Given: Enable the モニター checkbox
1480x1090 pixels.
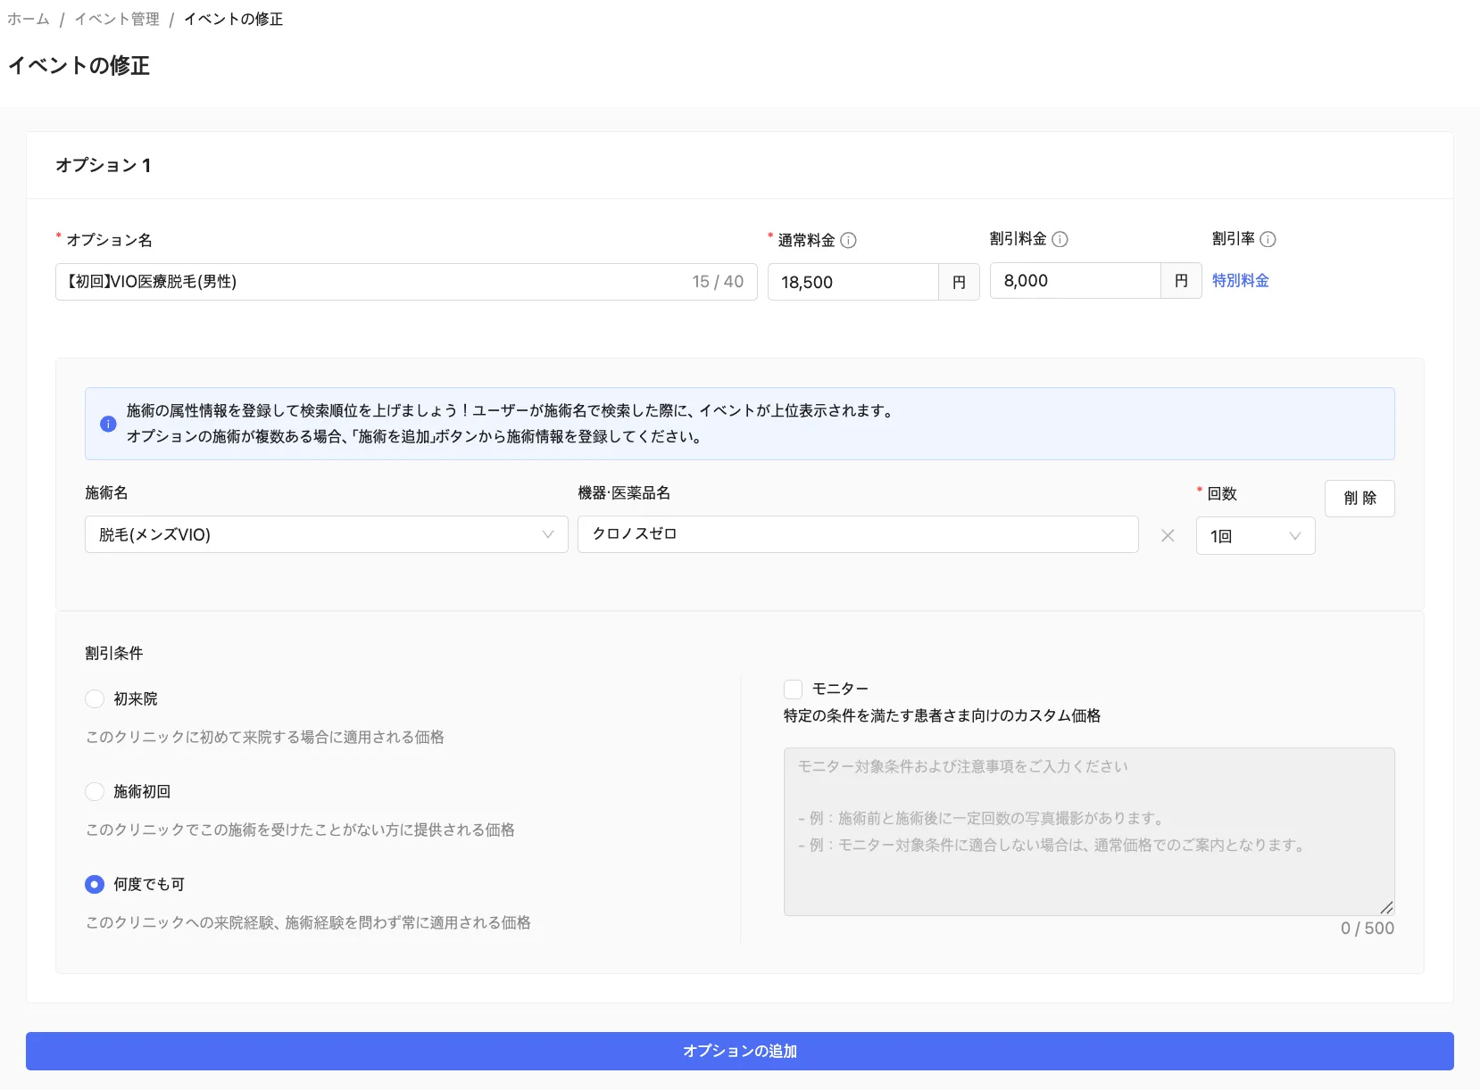Looking at the screenshot, I should coord(793,689).
